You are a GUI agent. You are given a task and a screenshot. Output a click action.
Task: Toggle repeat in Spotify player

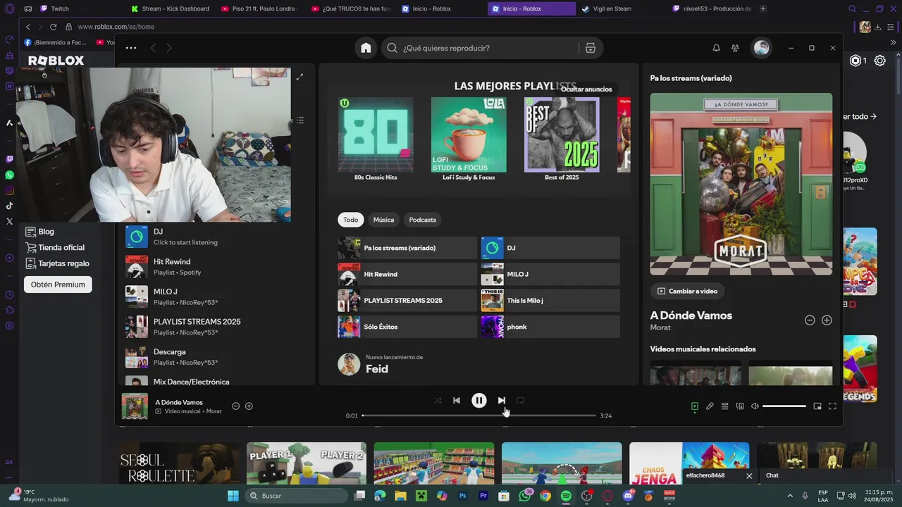click(520, 400)
